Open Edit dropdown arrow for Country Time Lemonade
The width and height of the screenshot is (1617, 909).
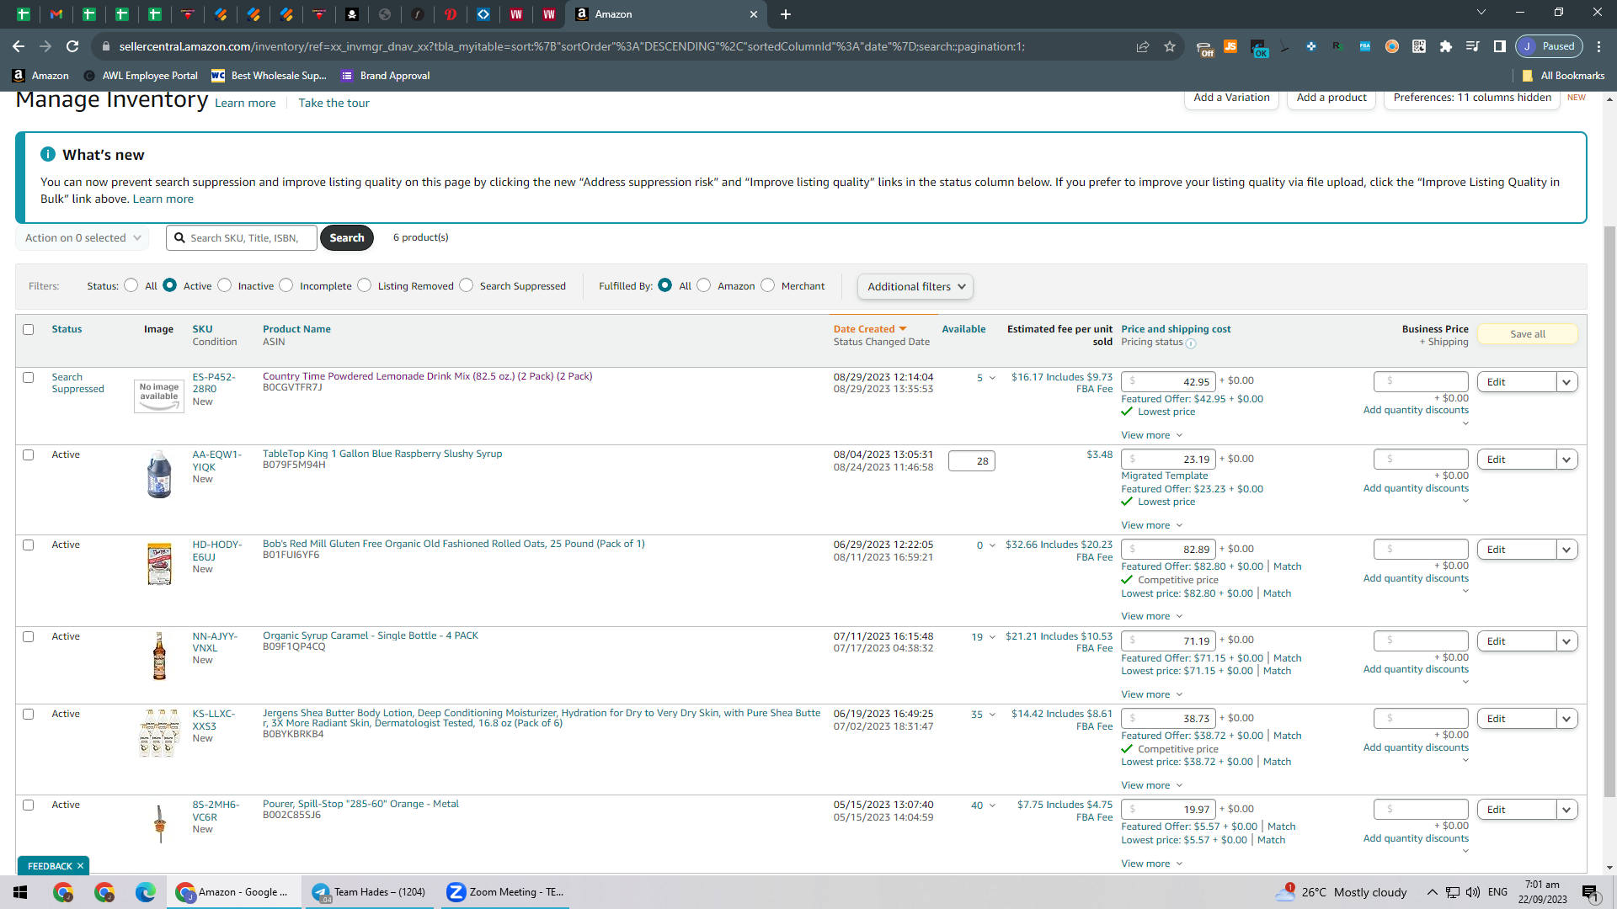[1566, 382]
